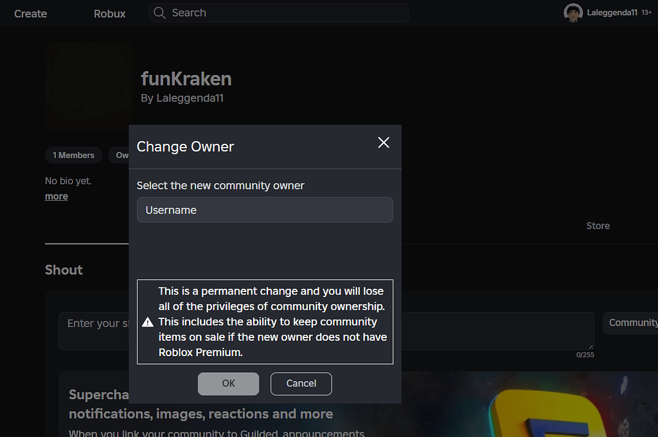Open the Create menu
Screen dimensions: 658x437
click(x=30, y=13)
